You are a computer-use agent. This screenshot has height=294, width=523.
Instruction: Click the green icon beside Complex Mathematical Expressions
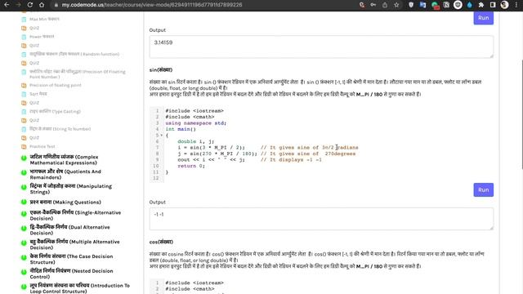(x=24, y=158)
